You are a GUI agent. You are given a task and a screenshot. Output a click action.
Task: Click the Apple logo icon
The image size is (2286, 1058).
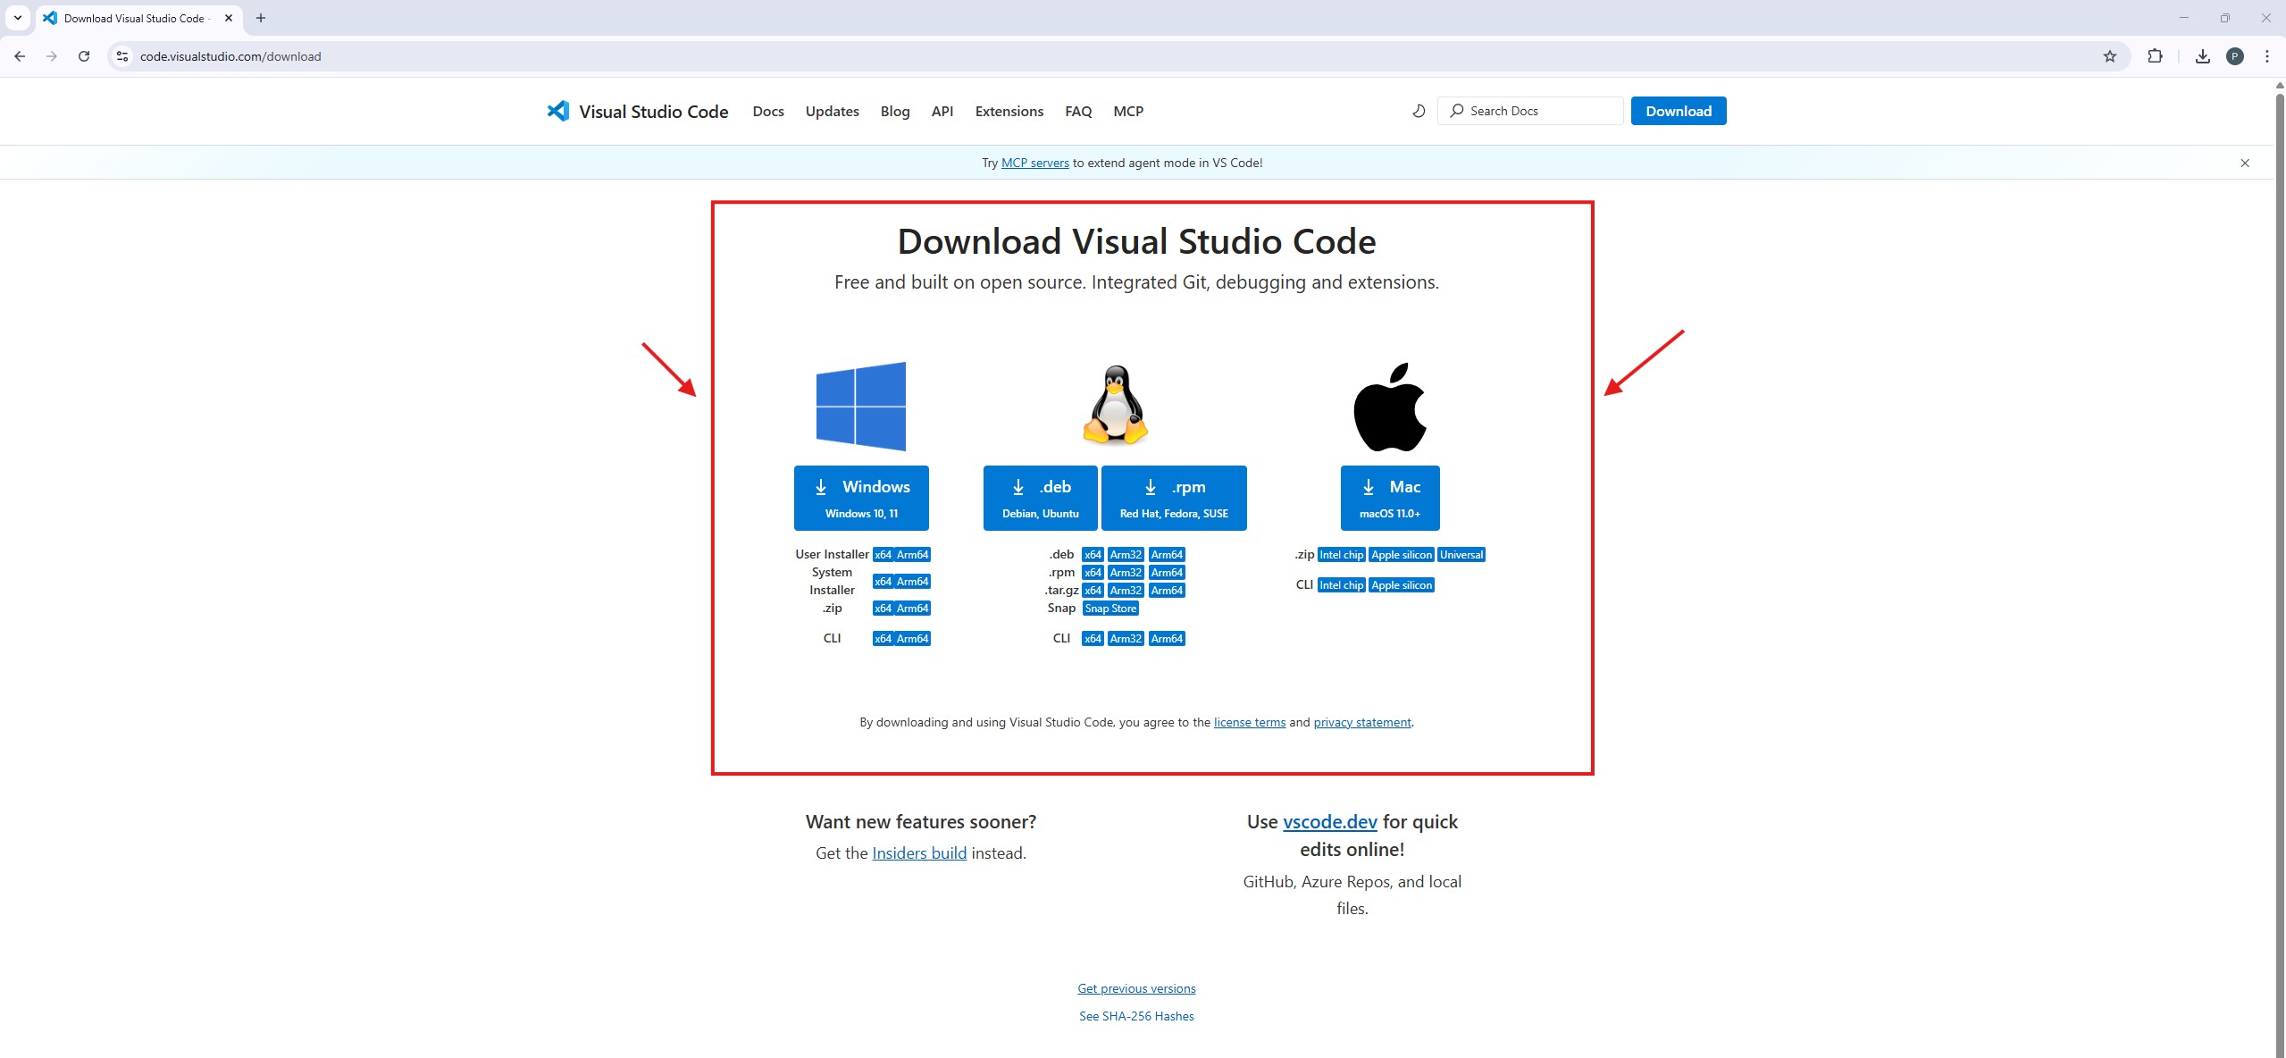1390,407
